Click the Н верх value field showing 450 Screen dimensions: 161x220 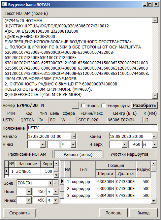tap(135, 144)
